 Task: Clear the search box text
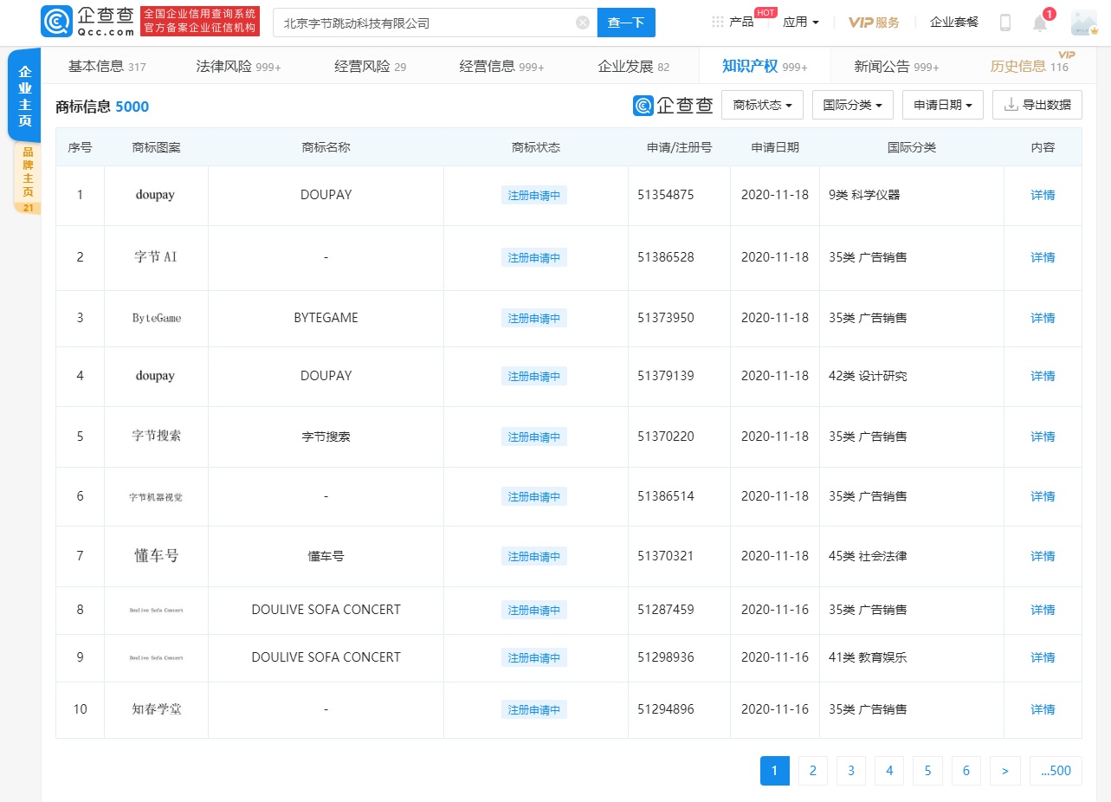pos(583,23)
